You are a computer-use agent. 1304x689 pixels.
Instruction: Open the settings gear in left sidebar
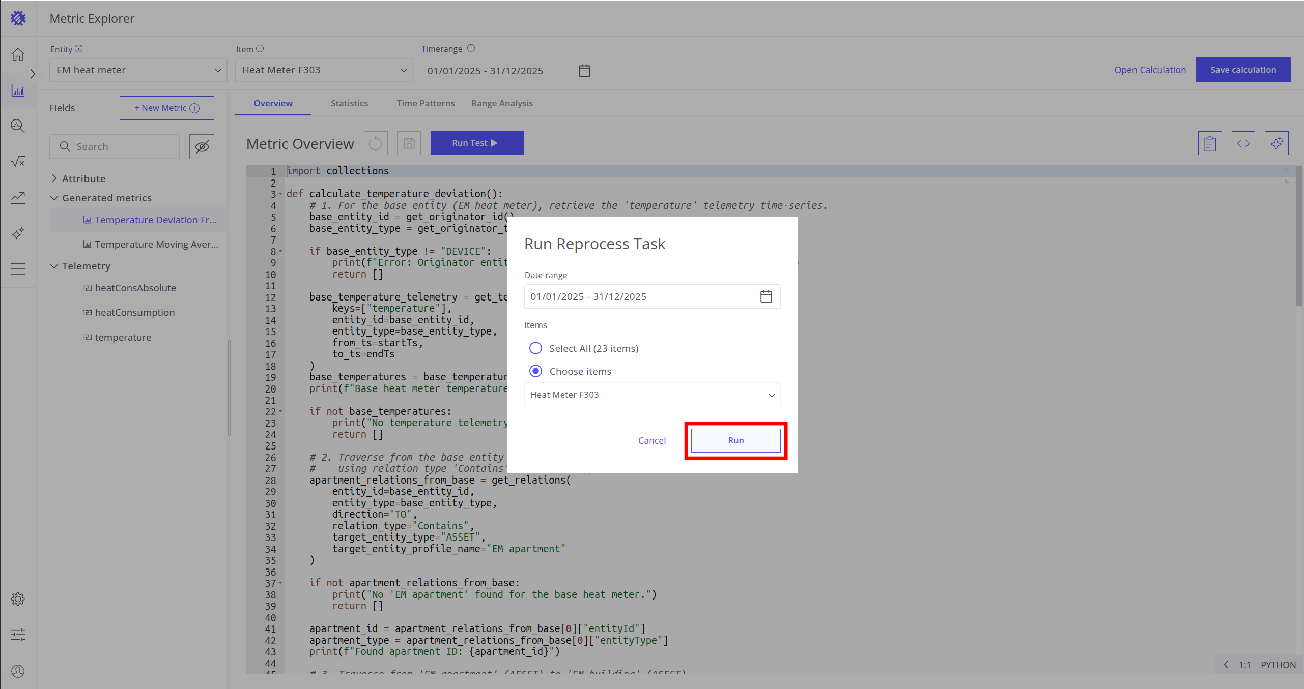coord(18,599)
